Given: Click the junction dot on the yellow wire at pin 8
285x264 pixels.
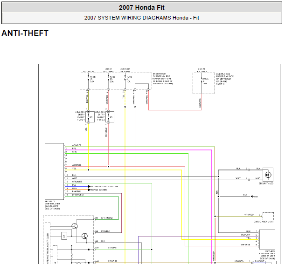Looking at the screenshot, I should (x=89, y=170).
